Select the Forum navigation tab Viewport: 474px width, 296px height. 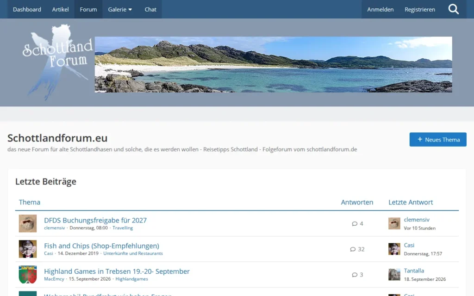pos(88,9)
